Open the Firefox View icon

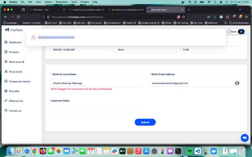tap(23, 10)
